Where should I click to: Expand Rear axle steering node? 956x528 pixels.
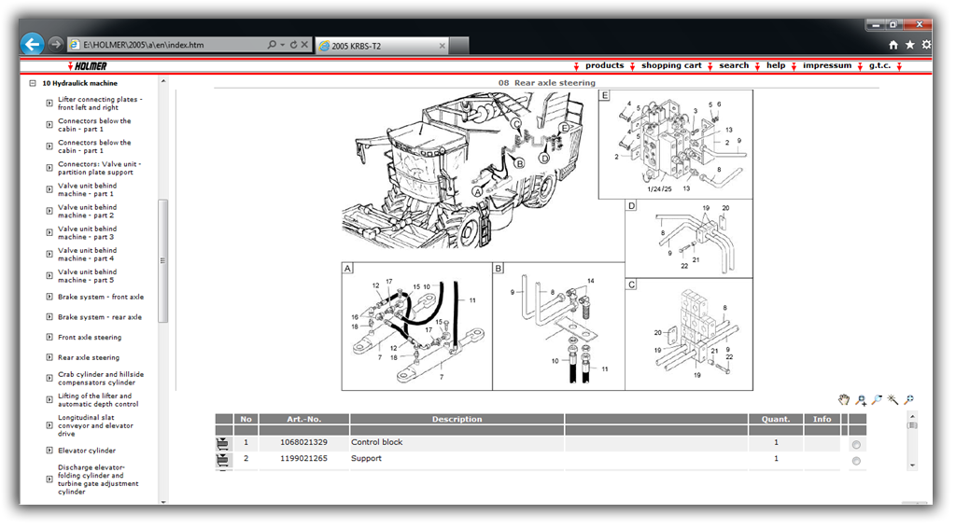tap(49, 357)
